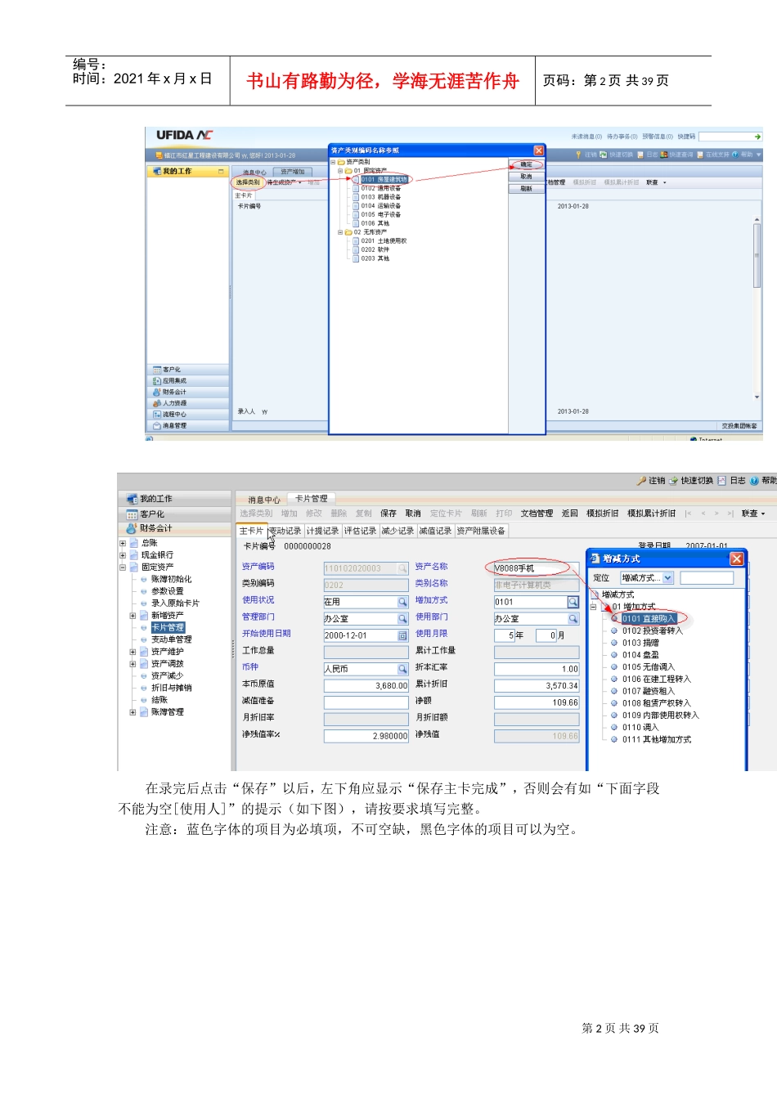This screenshot has width=777, height=1099.
Task: Switch to the 减少记录 tab
Action: pyautogui.click(x=397, y=531)
